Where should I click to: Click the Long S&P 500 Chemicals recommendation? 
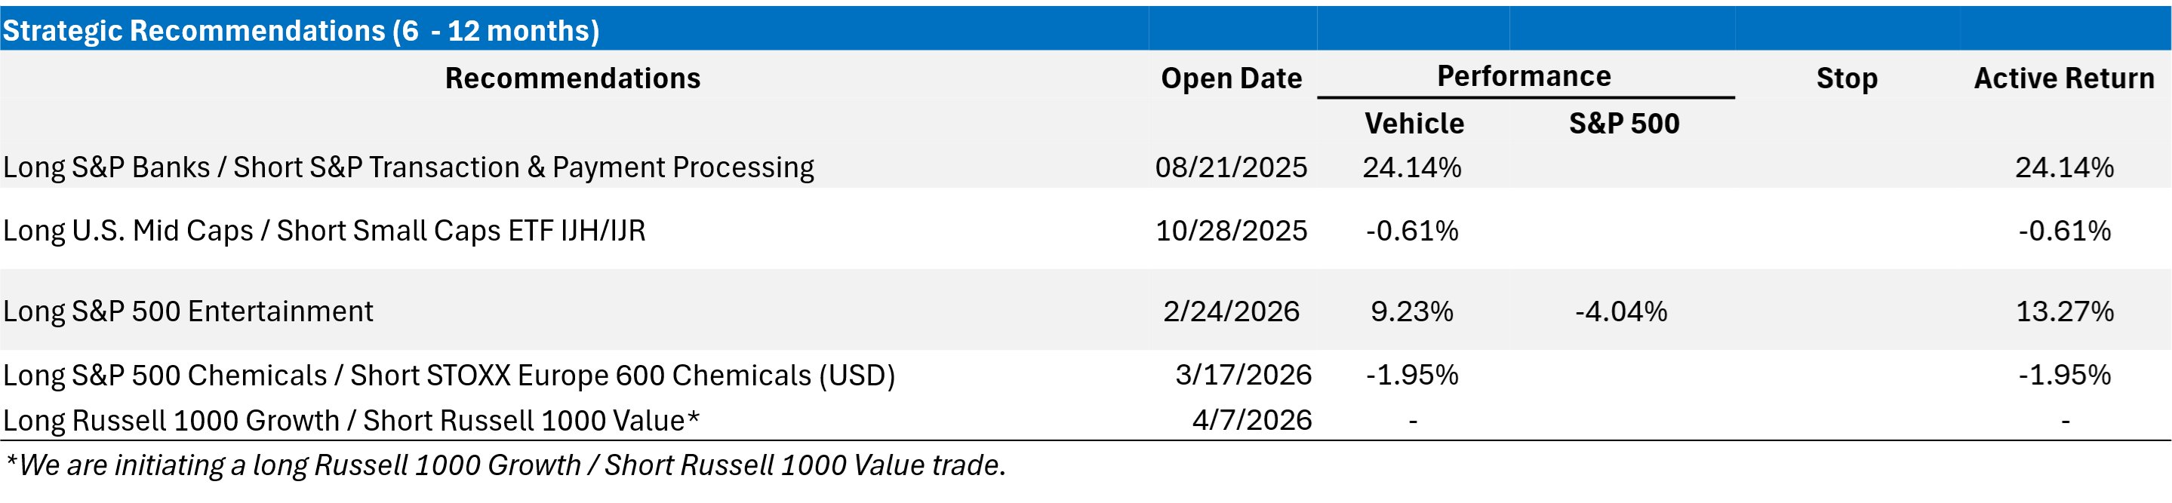[x=448, y=375]
